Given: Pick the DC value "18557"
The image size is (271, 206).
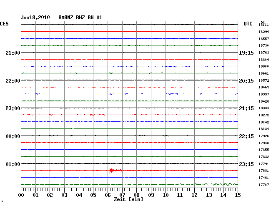Looking at the screenshot, I should [x=264, y=39].
